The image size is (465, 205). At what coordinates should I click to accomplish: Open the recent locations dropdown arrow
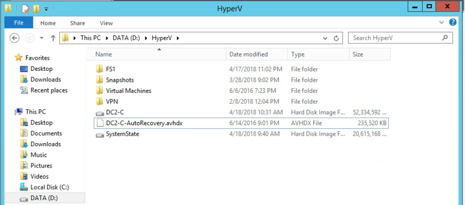click(x=41, y=38)
